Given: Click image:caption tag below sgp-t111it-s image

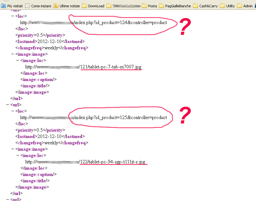Looking at the screenshot, I should [x=38, y=174].
